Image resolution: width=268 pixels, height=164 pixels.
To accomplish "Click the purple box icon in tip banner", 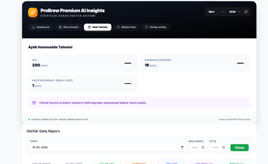I will point(34,103).
